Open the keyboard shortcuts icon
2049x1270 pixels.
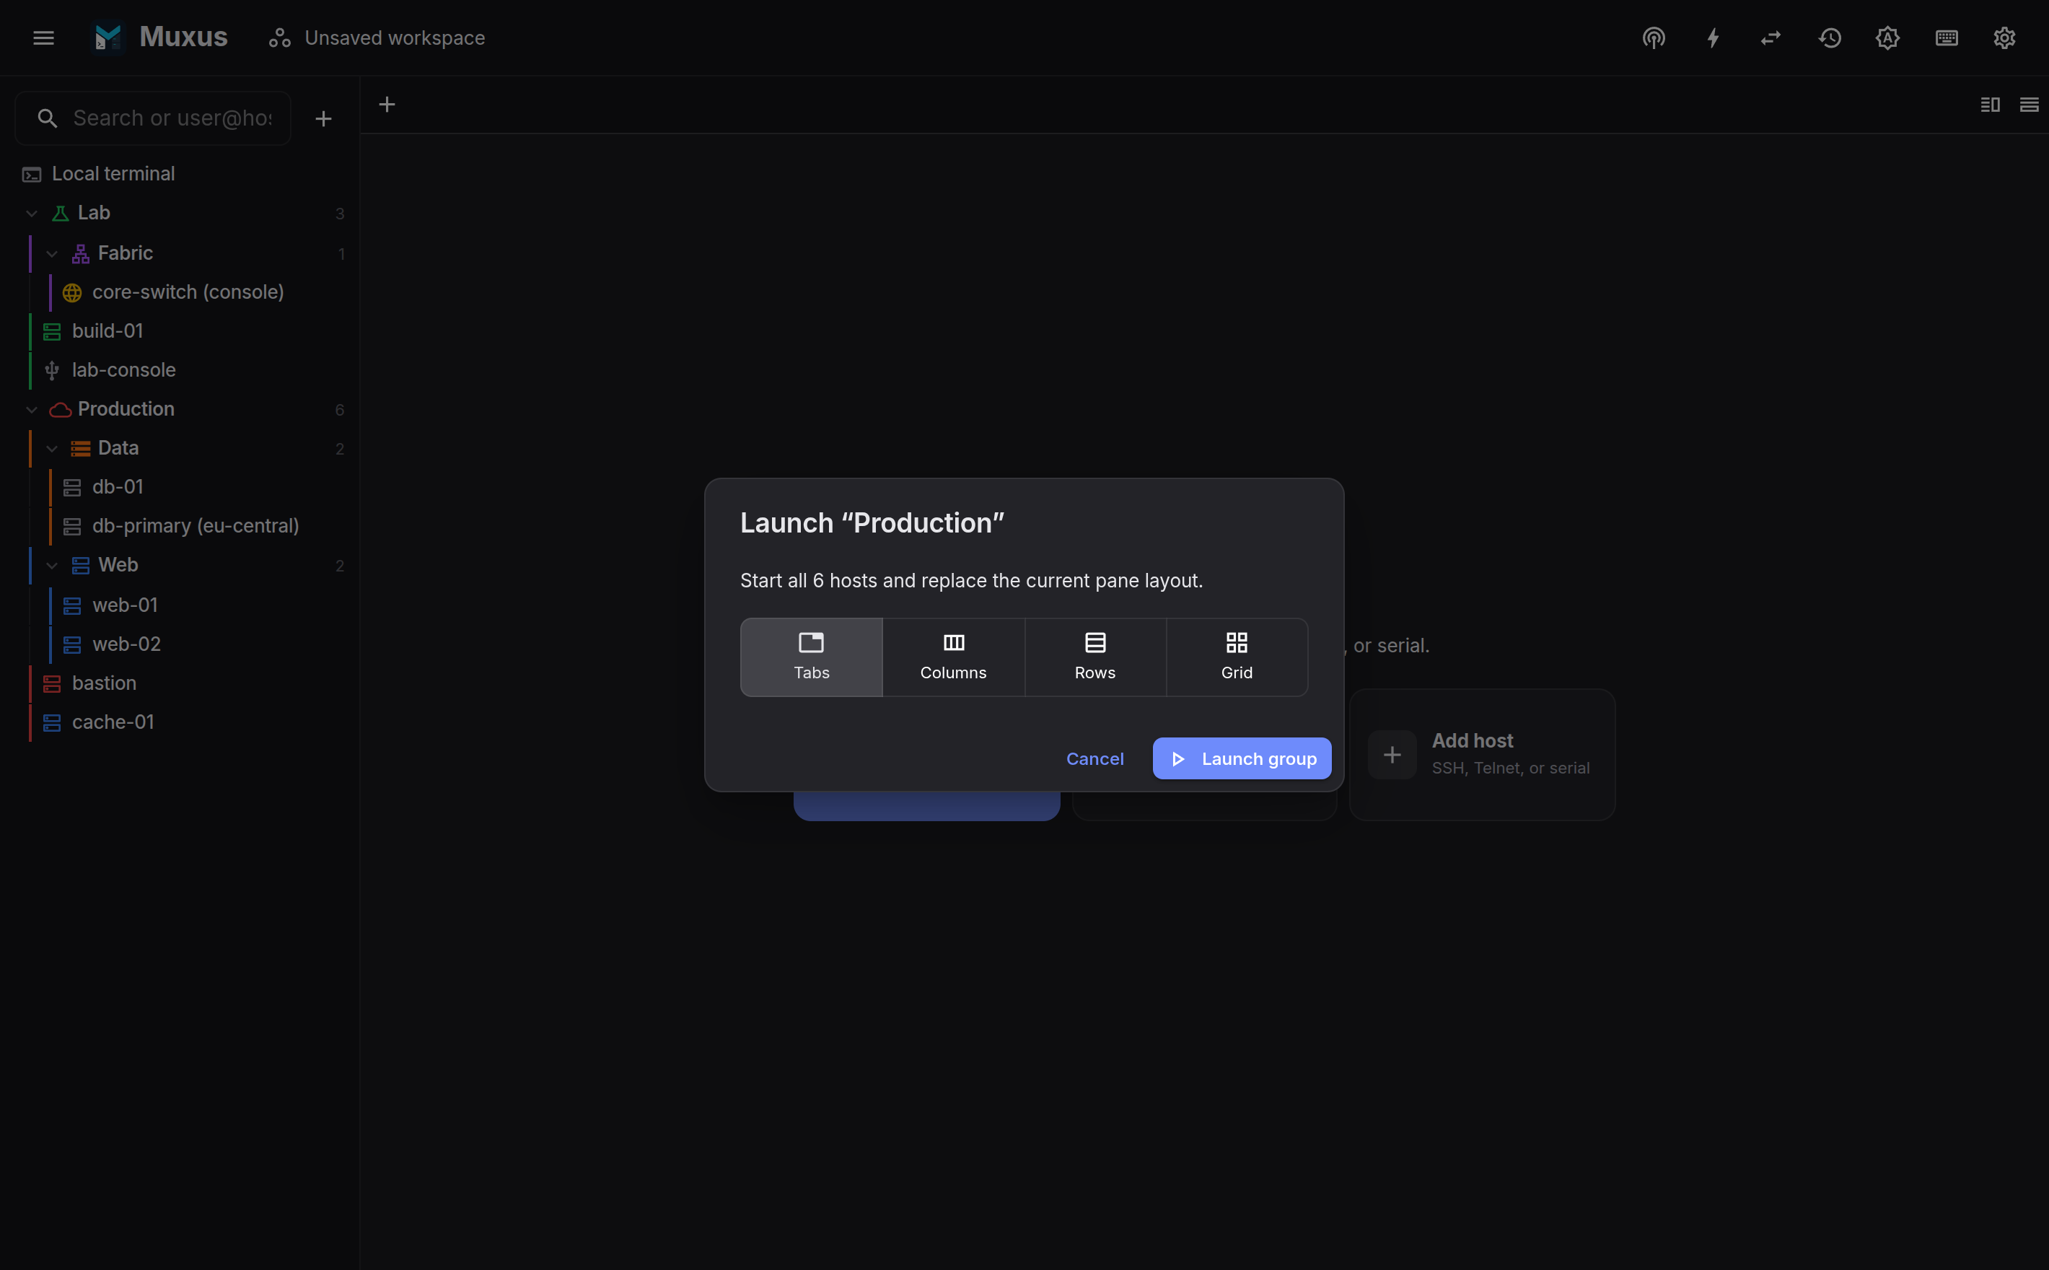coord(1947,38)
